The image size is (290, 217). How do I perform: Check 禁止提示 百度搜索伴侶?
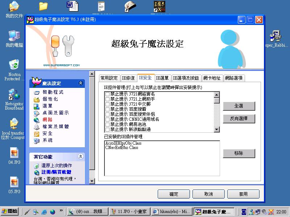point(107,114)
